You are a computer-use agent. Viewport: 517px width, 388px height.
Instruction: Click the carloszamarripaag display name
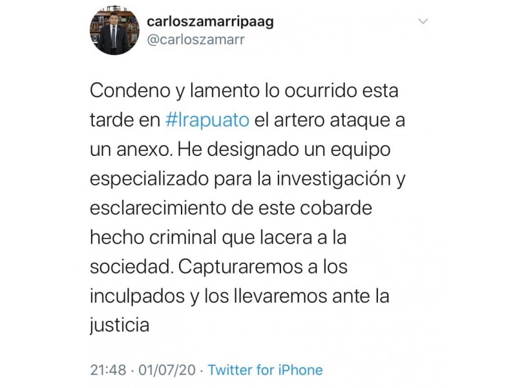click(210, 23)
